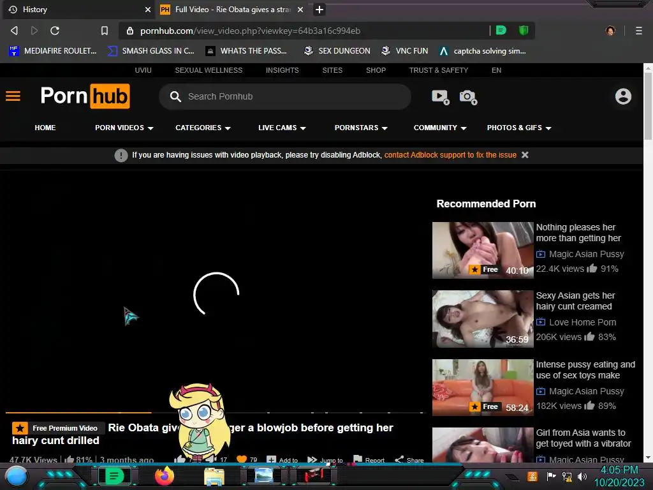Expand the PORN VIDEOS dropdown menu
Screen dimensions: 653x490
124,128
